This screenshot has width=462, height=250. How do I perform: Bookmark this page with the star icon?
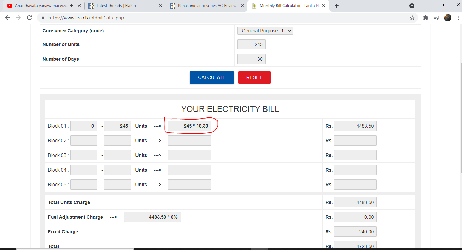point(412,18)
